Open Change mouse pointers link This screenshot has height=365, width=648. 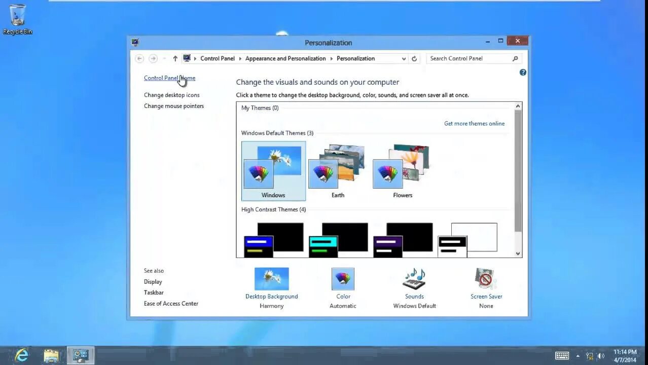(x=173, y=106)
